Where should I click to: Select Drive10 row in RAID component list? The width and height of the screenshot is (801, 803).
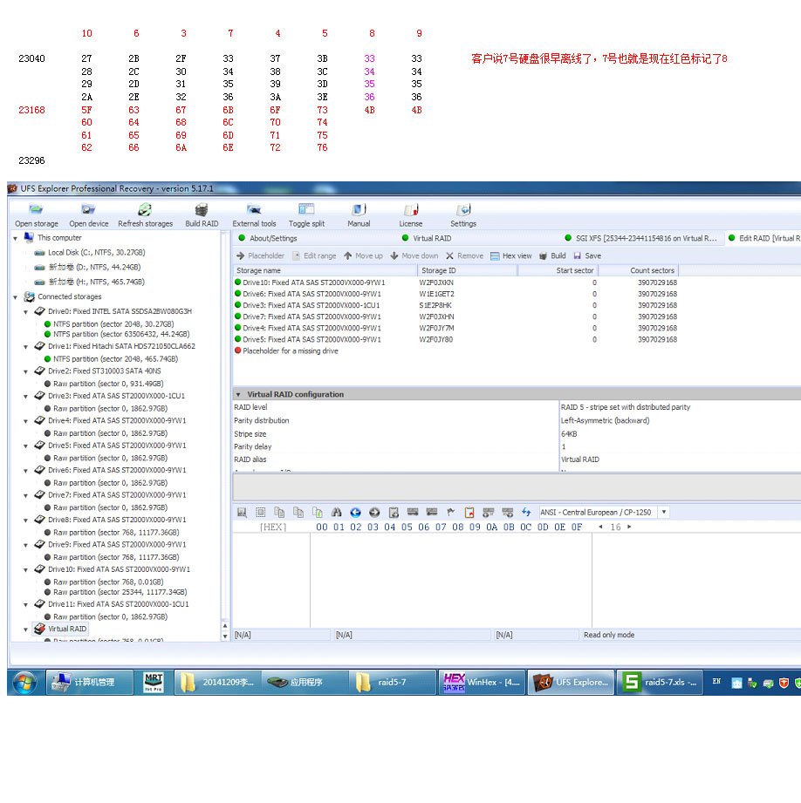coord(456,282)
